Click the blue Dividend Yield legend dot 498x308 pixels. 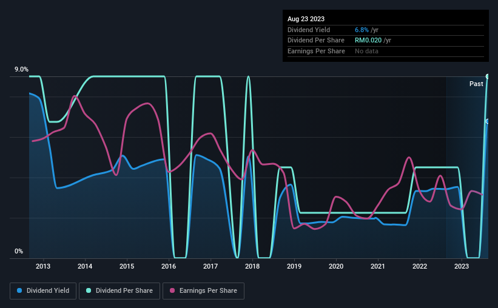pyautogui.click(x=19, y=290)
